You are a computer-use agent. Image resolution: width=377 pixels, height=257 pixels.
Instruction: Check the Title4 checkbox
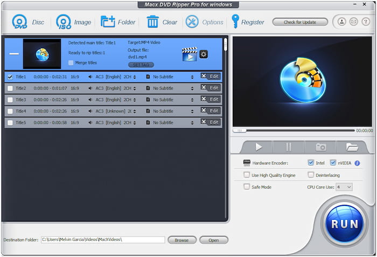coord(10,112)
